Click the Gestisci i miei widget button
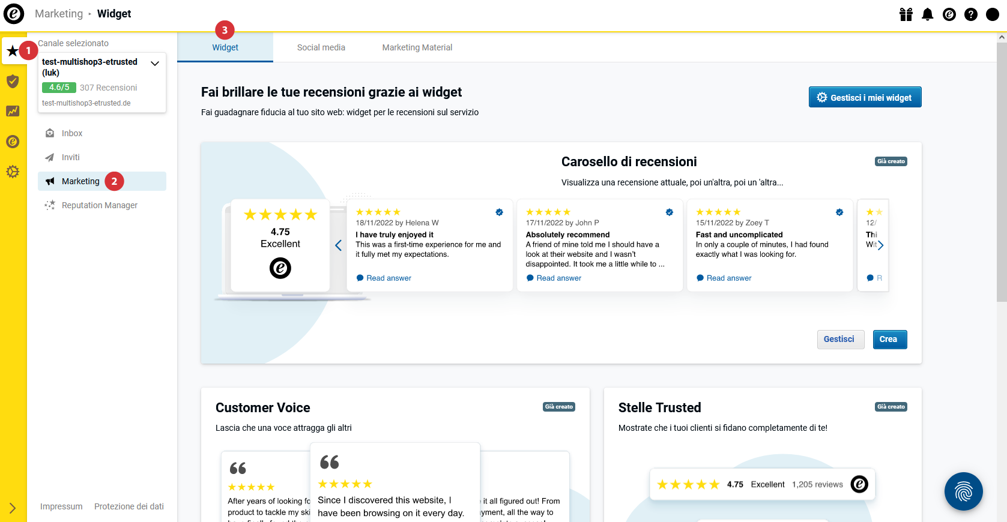The height and width of the screenshot is (522, 1007). click(865, 97)
